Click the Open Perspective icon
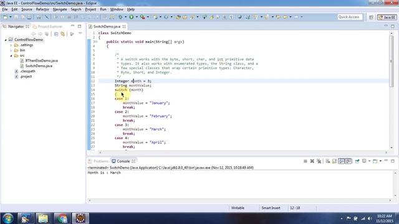Screen dimensions: 399x224 click(372, 17)
